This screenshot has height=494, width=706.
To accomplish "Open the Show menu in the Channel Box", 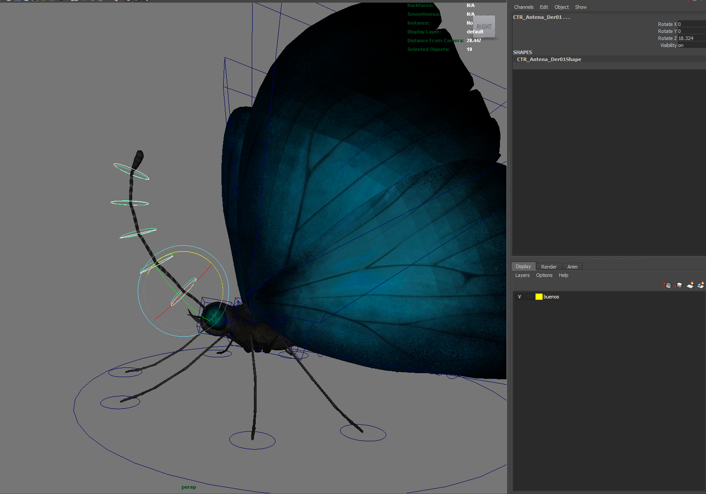I will pyautogui.click(x=580, y=7).
